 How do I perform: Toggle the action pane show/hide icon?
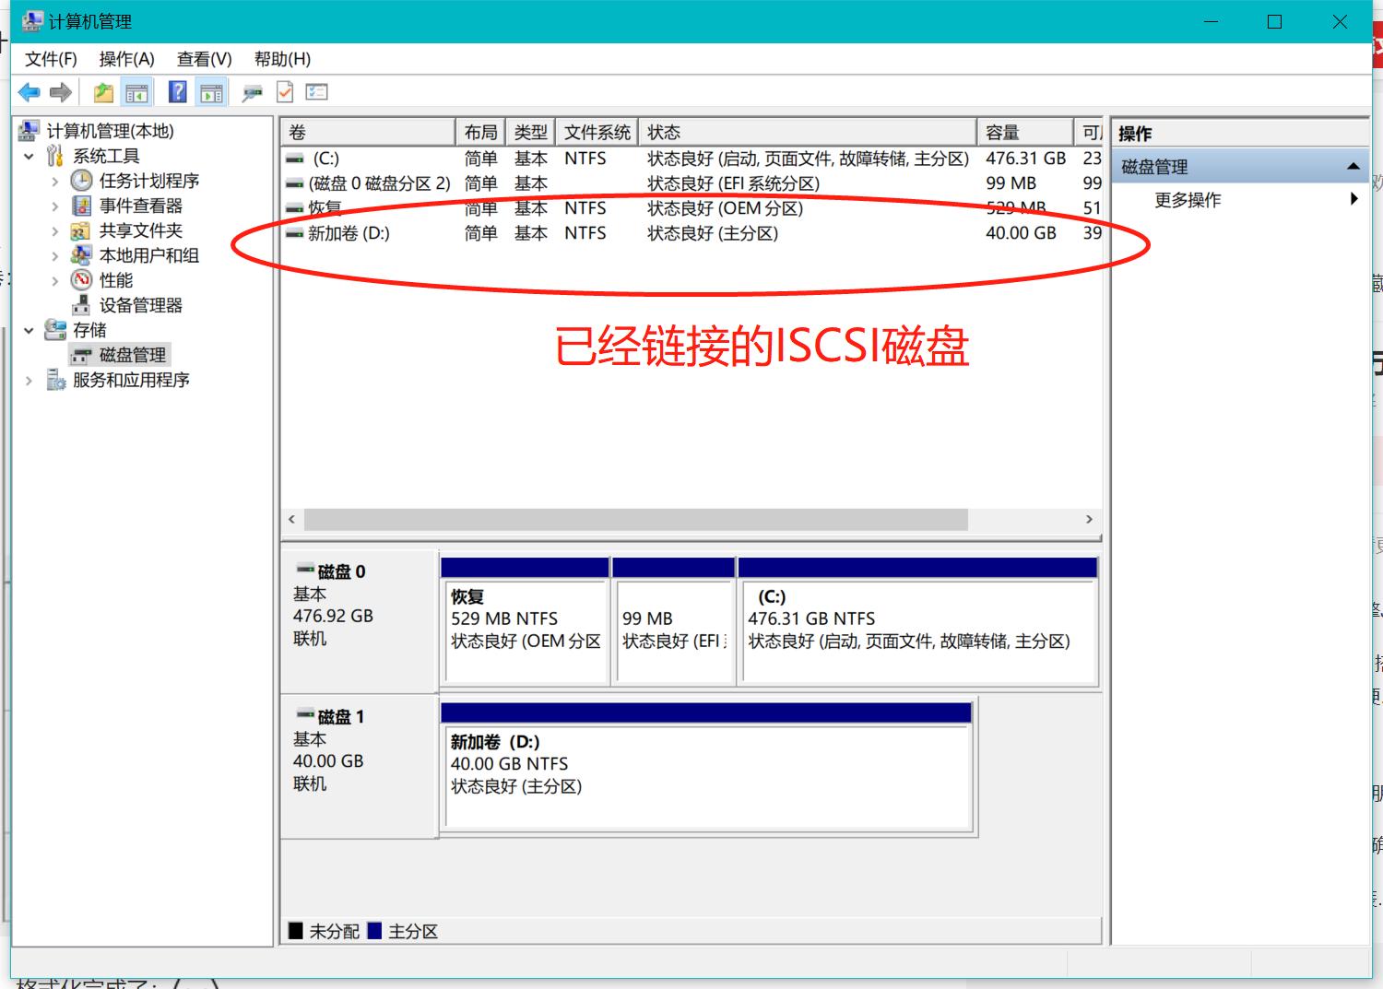[212, 92]
